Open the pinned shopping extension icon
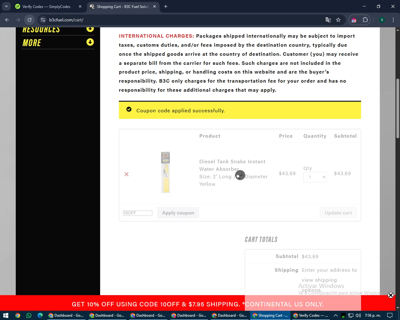The image size is (400, 320). (354, 20)
